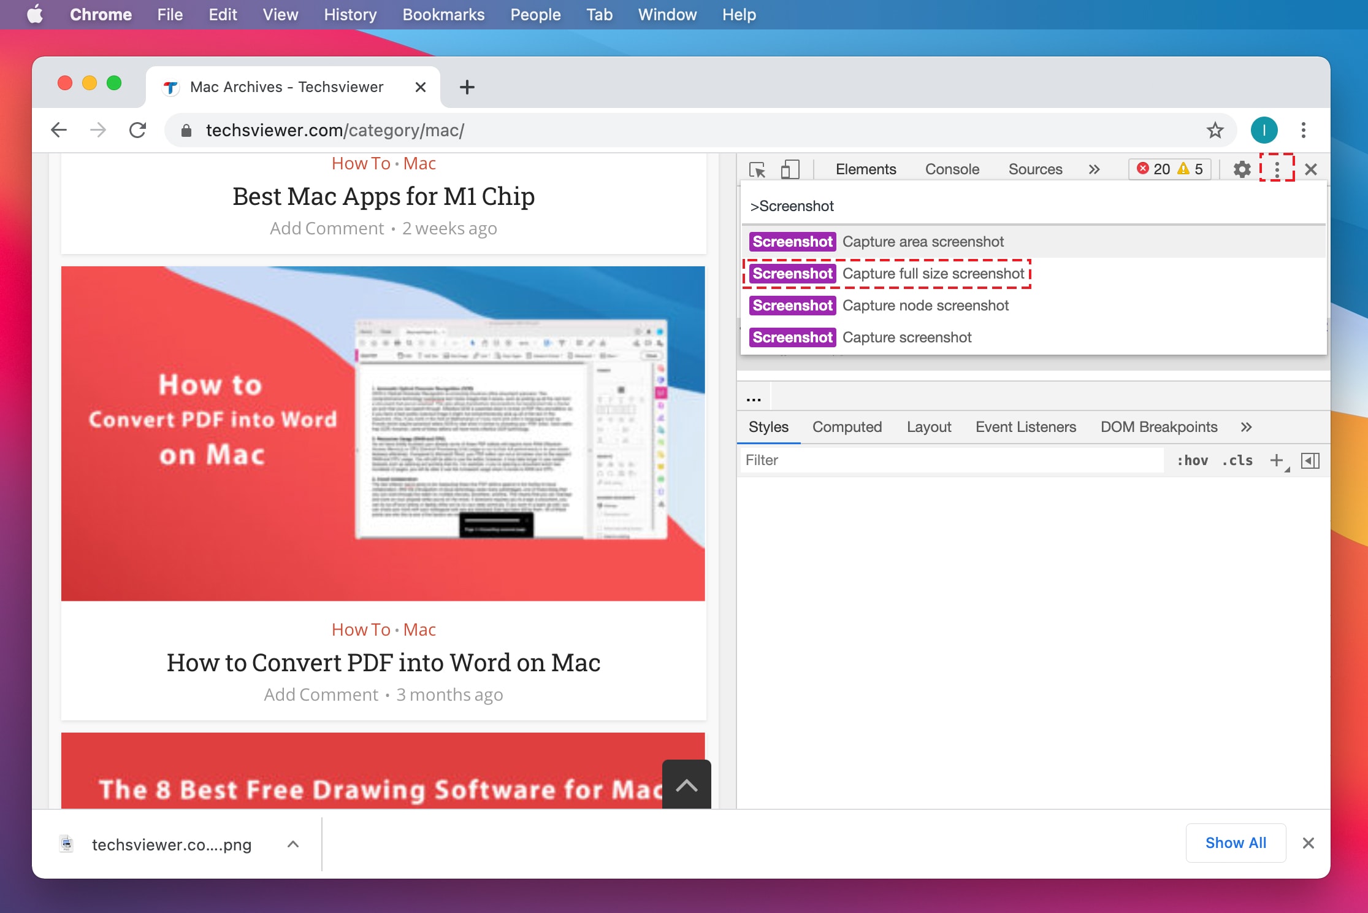
Task: Click the Show All downloads button
Action: pyautogui.click(x=1235, y=843)
